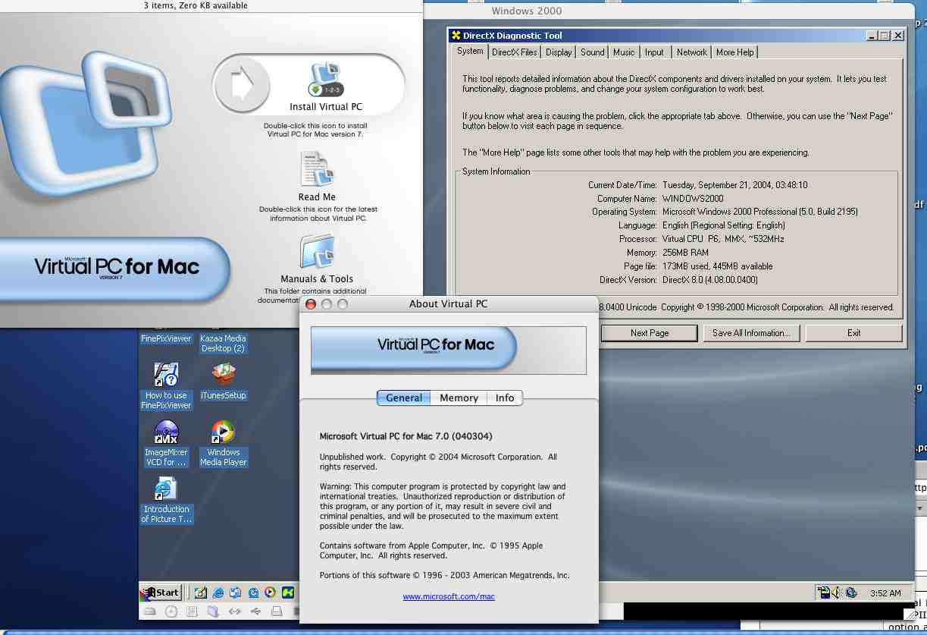
Task: Switch to the Sound tab
Action: click(593, 52)
